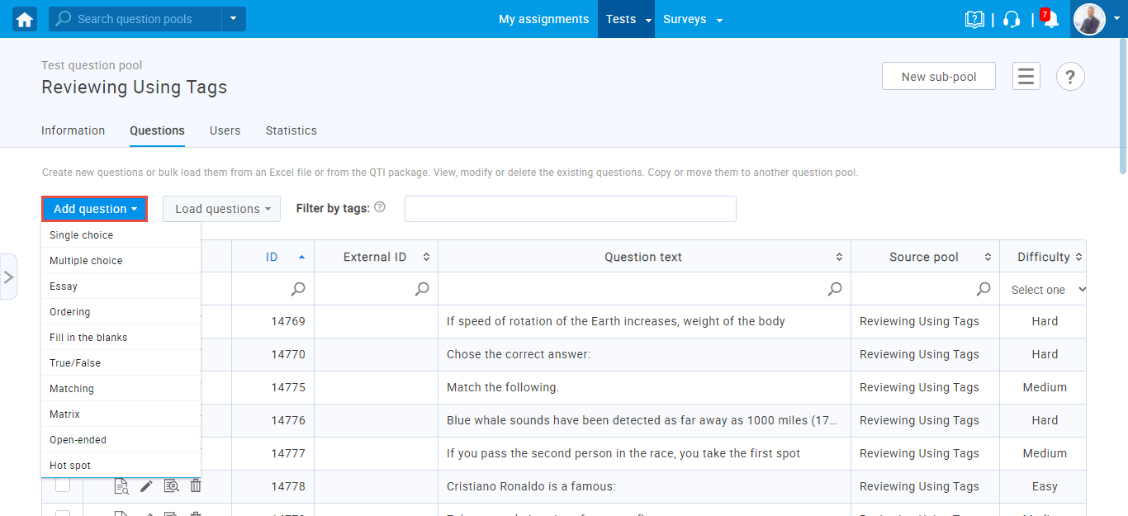
Task: Open the knowledge base book icon
Action: tap(974, 19)
